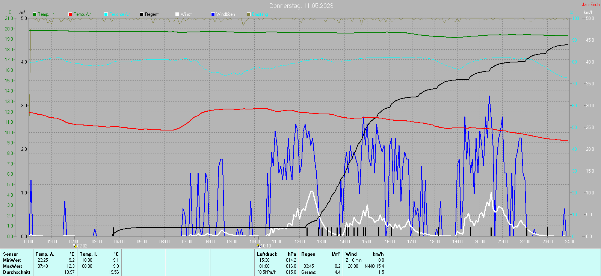
Task: Click the Regen header in the stats table
Action: 308,254
